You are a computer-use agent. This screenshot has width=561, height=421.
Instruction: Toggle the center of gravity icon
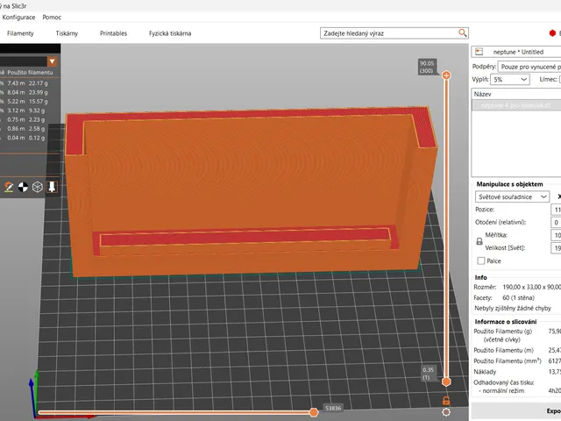[x=23, y=187]
